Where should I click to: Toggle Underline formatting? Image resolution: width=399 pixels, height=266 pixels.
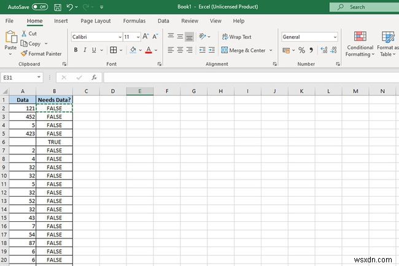pyautogui.click(x=94, y=50)
